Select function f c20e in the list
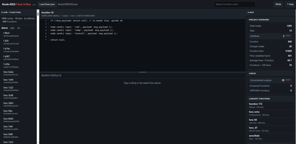This screenshot has height=144, width=296. 19,66
